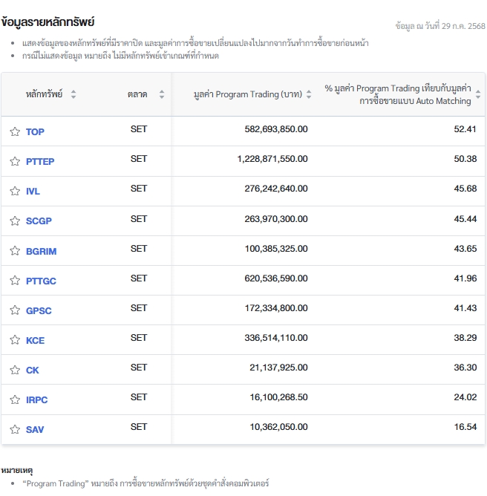This screenshot has height=496, width=487.
Task: Star the TOP security as favorite
Action: 15,131
